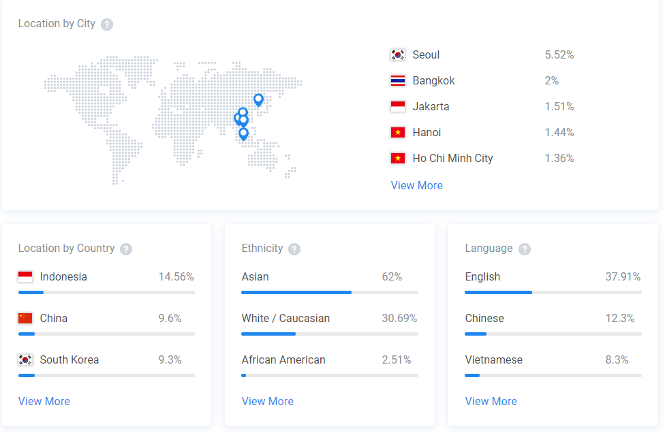Click the 2.51% value for African American
Image resolution: width=665 pixels, height=433 pixels.
(x=397, y=359)
